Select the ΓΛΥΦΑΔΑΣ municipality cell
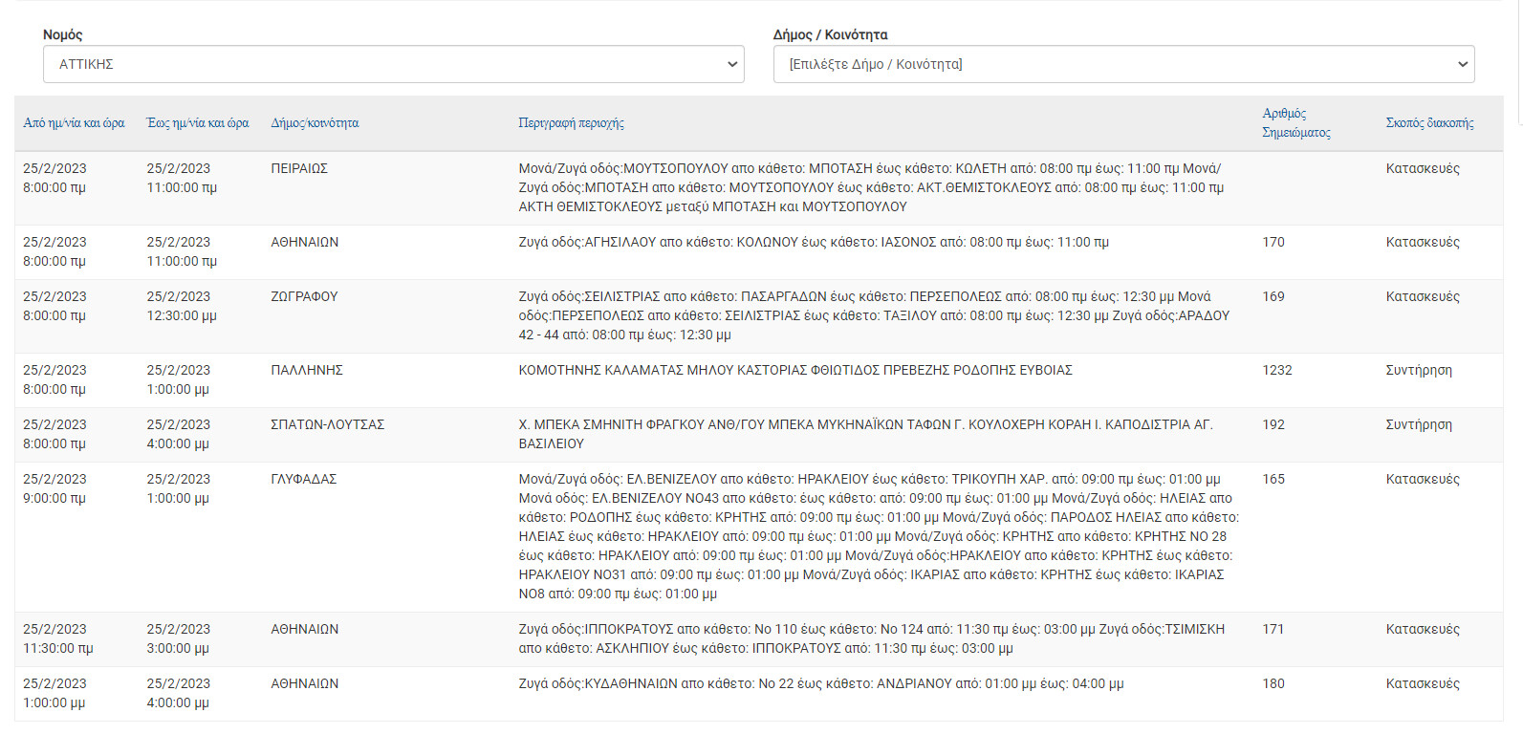 [304, 479]
